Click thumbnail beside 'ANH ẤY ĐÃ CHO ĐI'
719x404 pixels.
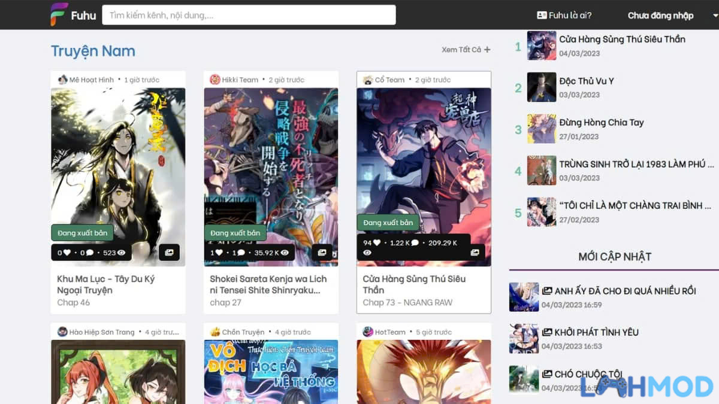pyautogui.click(x=524, y=297)
